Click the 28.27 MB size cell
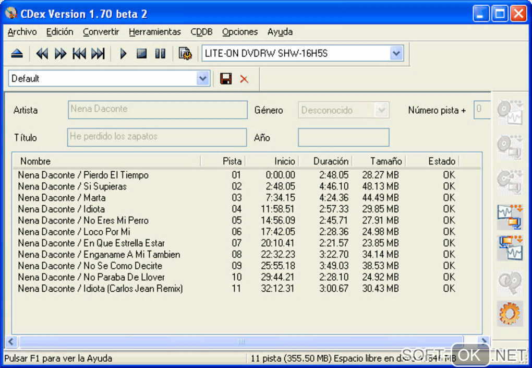Viewport: 532px width, 368px height. click(380, 175)
